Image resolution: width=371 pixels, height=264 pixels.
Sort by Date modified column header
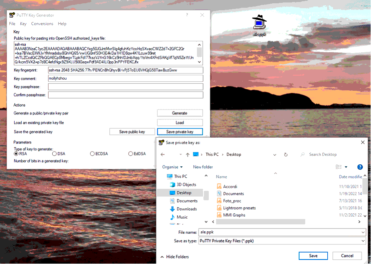351,177
